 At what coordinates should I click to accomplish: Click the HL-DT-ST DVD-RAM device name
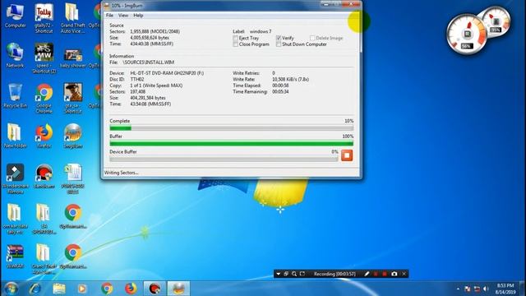(x=167, y=73)
